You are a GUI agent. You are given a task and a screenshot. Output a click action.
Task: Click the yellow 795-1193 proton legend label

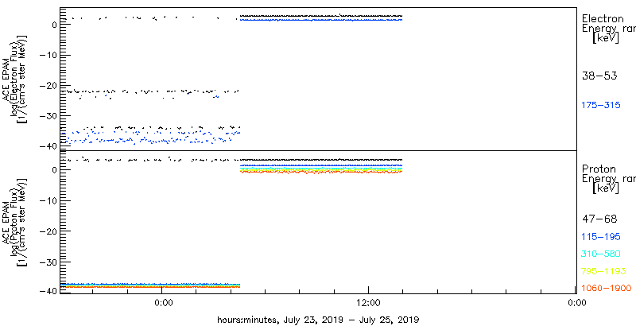pos(603,271)
